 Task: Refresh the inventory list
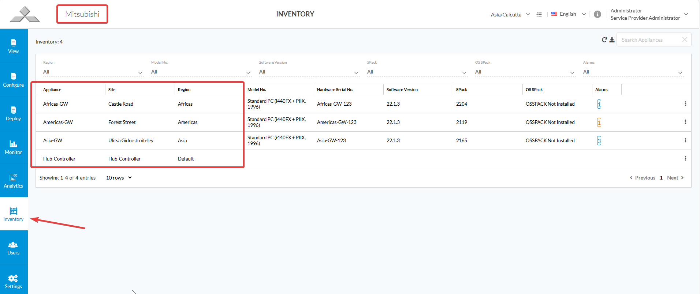pos(604,40)
